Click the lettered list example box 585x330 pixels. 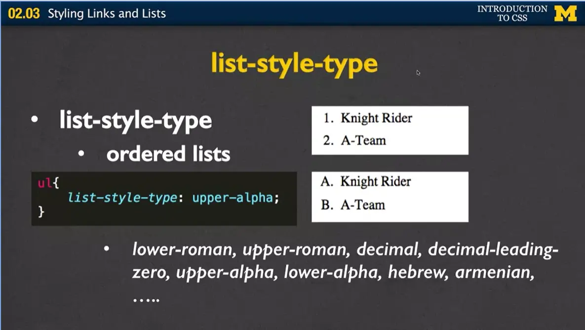click(x=390, y=197)
